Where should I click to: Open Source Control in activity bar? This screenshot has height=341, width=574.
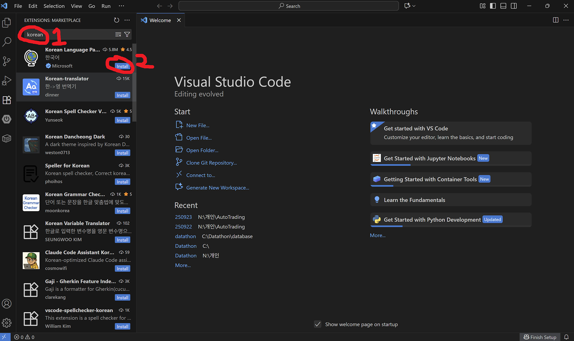[x=7, y=61]
